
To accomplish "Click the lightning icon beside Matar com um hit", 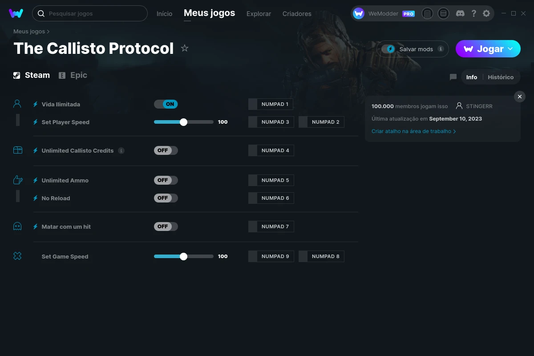I will pyautogui.click(x=36, y=227).
